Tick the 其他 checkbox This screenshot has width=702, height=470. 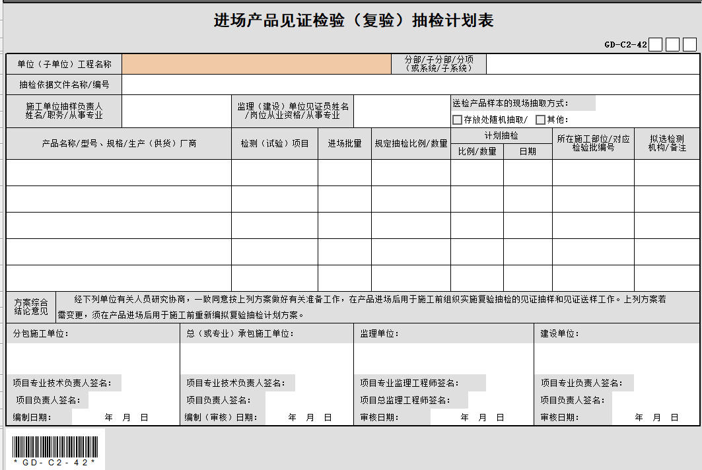click(540, 120)
